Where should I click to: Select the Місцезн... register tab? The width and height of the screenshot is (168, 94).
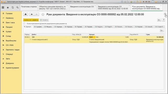[x=48, y=27]
